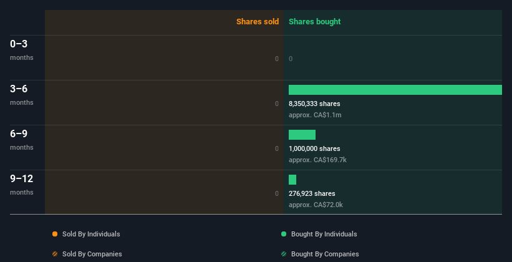The width and height of the screenshot is (512, 262).
Task: Click the 276,923 shares value
Action: (x=312, y=194)
